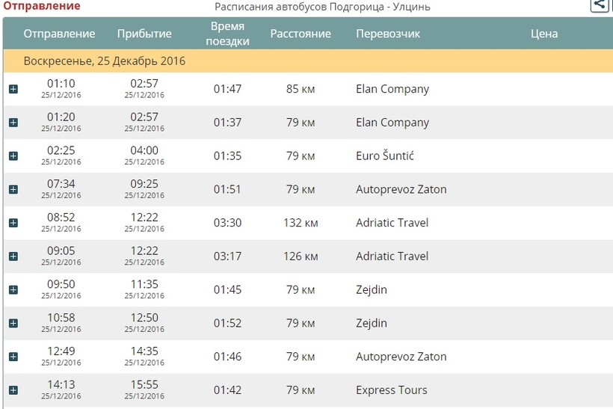Image resolution: width=613 pixels, height=409 pixels.
Task: Expand the 02:25 Euro Šuntić row
Action: point(13,156)
